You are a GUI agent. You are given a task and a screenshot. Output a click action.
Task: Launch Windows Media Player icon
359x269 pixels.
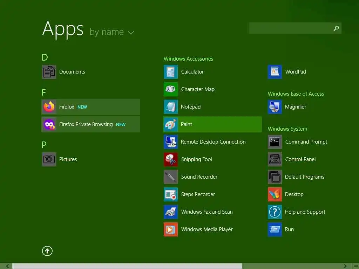click(171, 229)
